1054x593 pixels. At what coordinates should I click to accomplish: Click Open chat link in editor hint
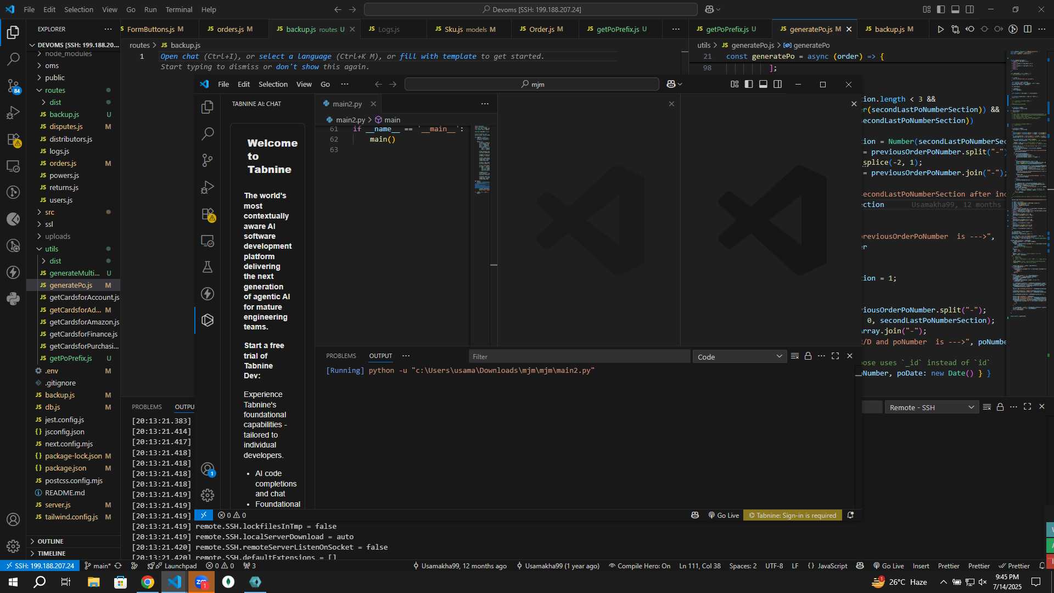point(180,57)
